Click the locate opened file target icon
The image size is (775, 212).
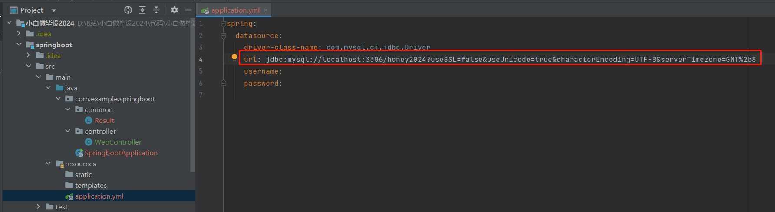pyautogui.click(x=128, y=10)
